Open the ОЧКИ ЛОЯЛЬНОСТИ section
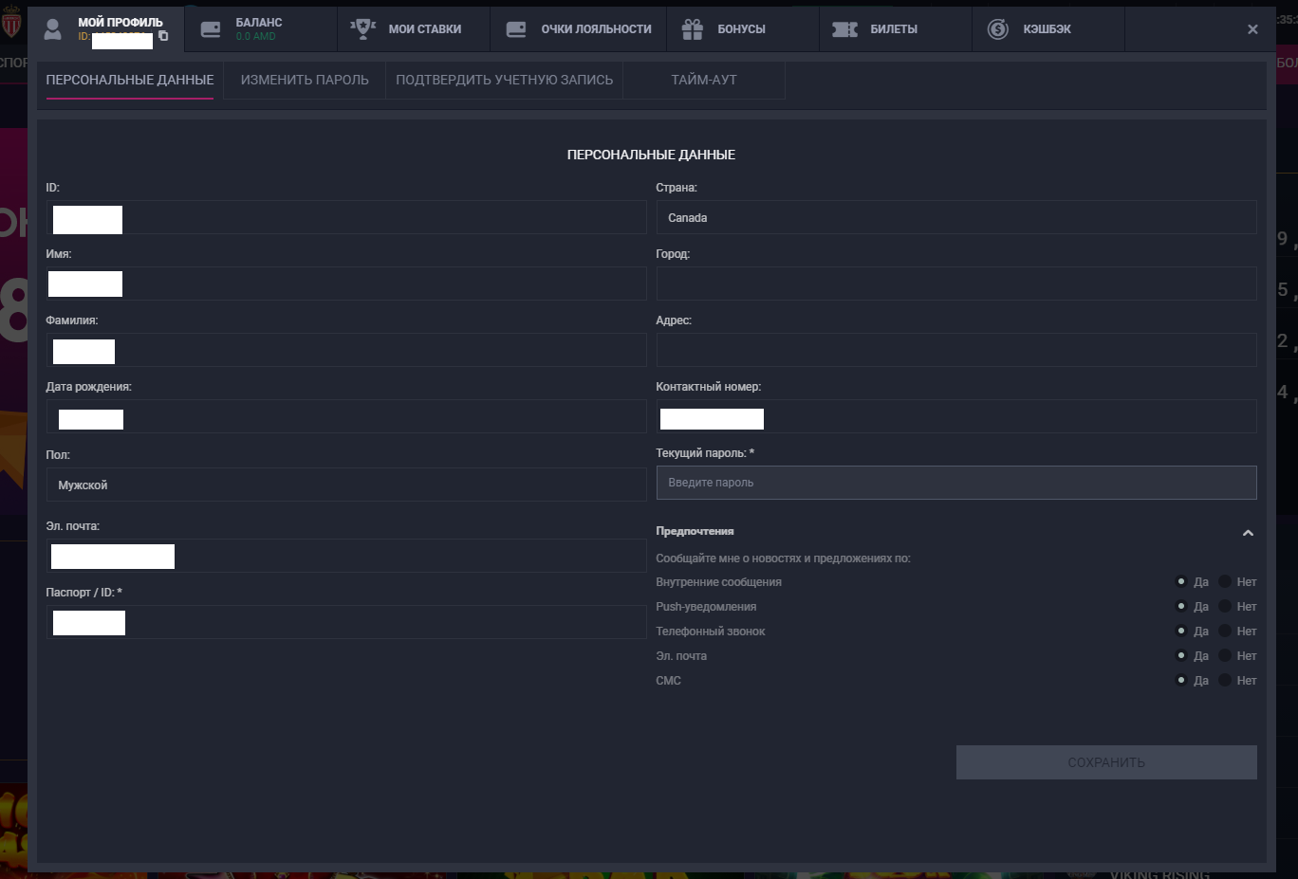 pos(579,29)
